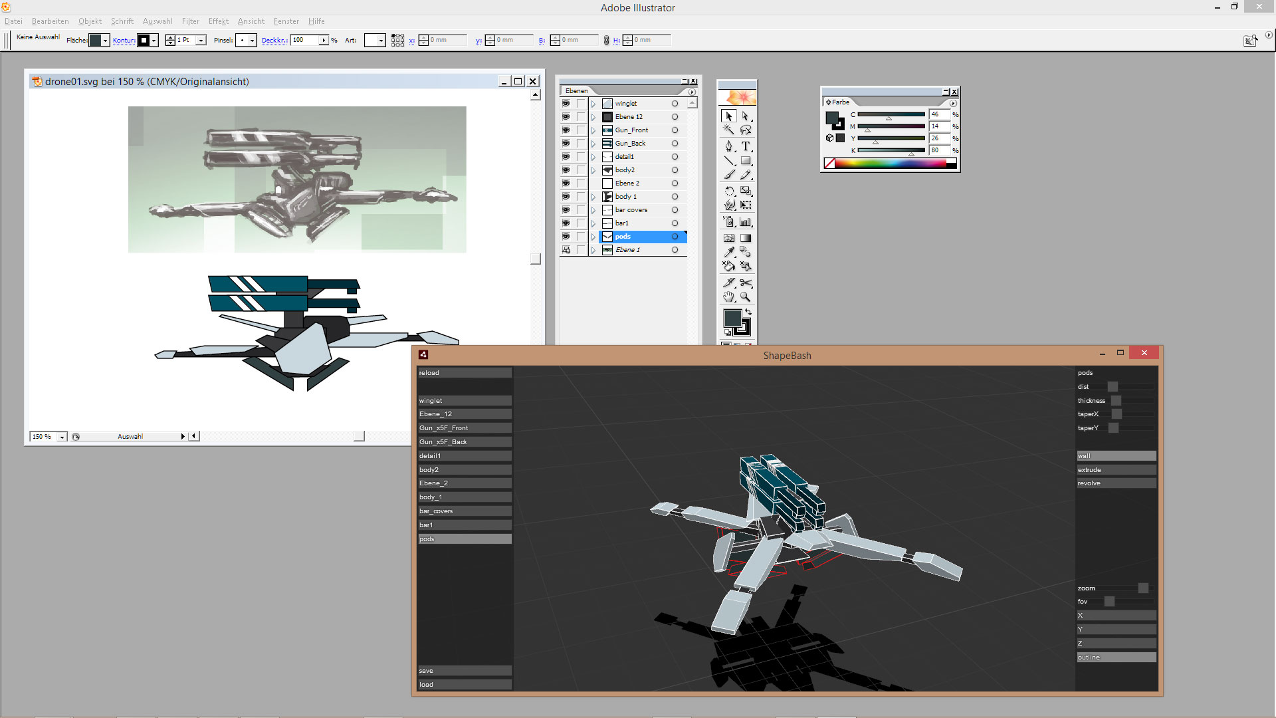
Task: Hide the winglet layer
Action: tap(566, 104)
